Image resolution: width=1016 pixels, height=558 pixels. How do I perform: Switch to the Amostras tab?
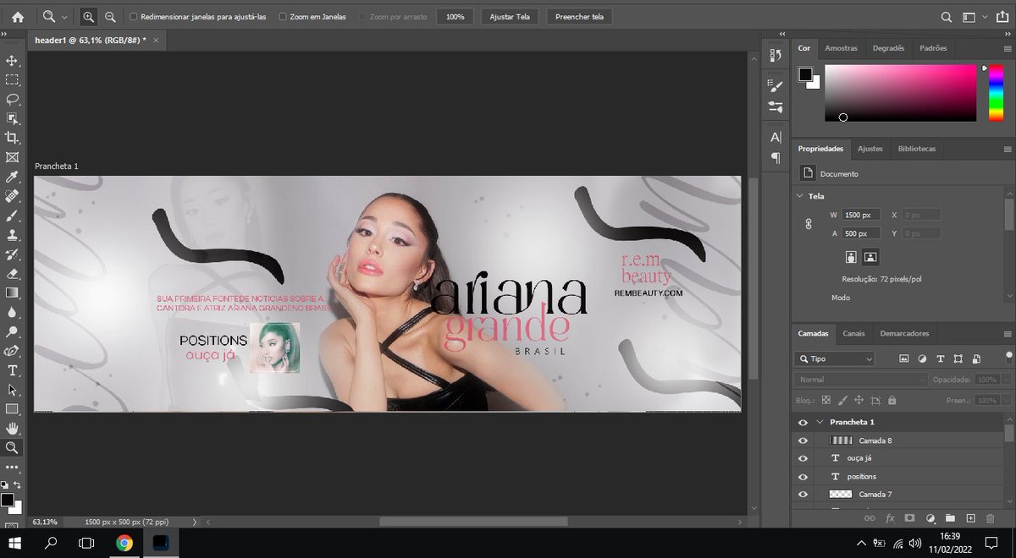[x=841, y=48]
